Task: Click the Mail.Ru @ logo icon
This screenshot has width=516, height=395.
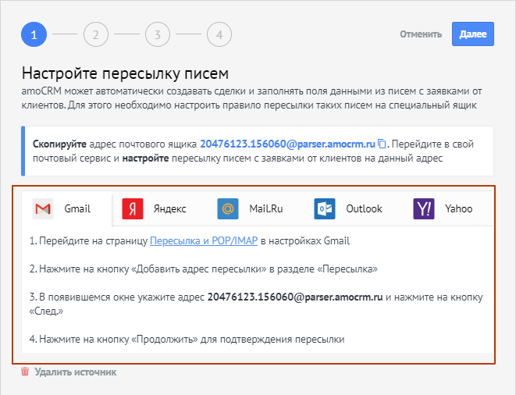Action: coord(228,208)
